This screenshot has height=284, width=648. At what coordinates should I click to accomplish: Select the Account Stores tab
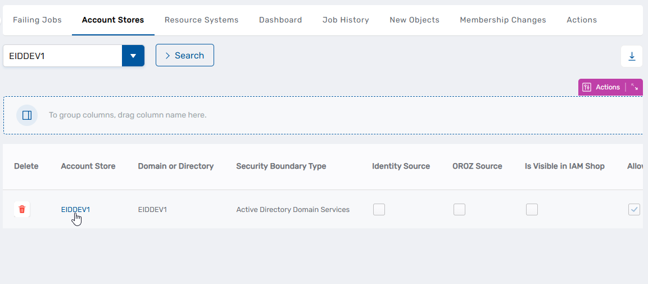[113, 20]
